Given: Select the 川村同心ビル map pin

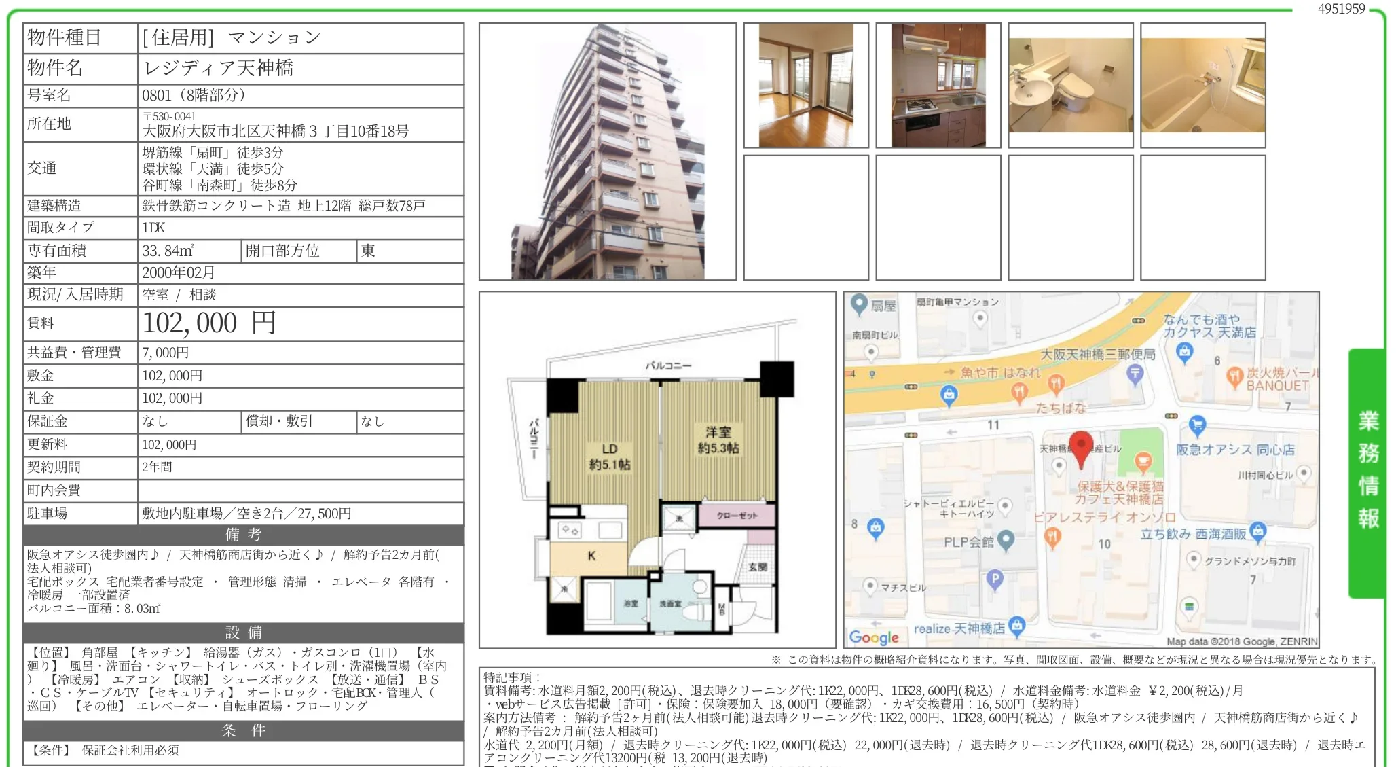Looking at the screenshot, I should pyautogui.click(x=1303, y=473).
